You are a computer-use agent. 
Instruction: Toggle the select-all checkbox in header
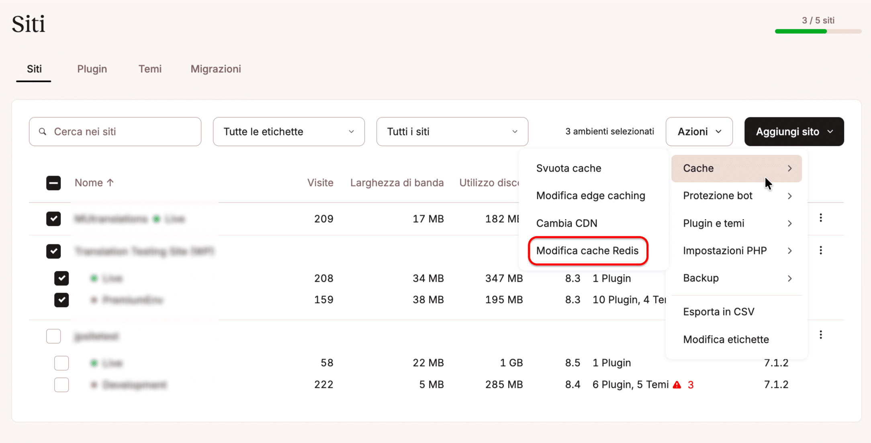point(53,183)
